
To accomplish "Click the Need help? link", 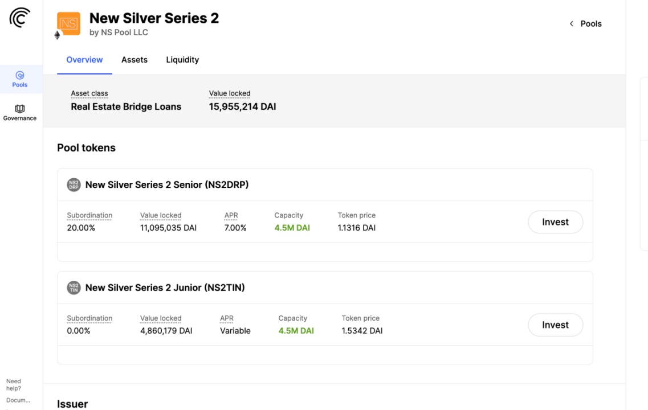I will point(14,385).
